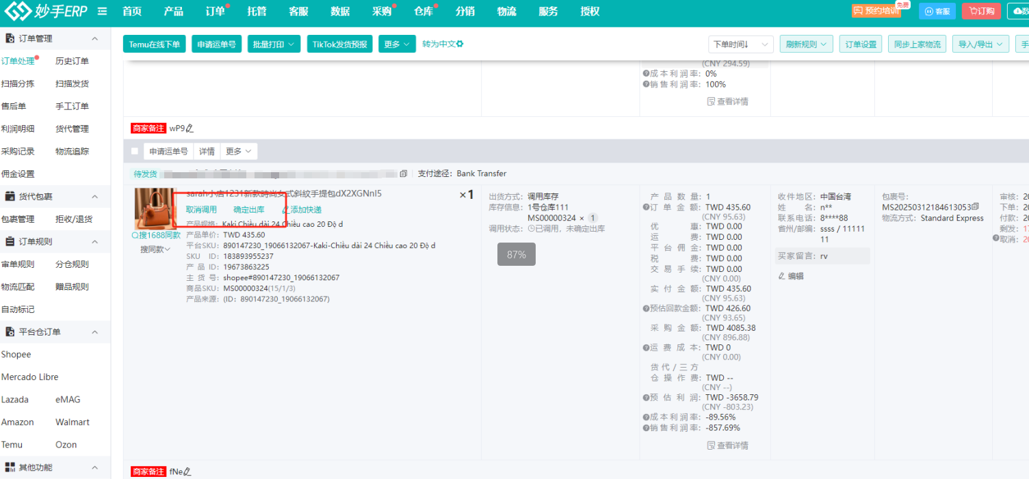Open the 仓库 tab in top navigation
The image size is (1029, 479).
coord(424,12)
